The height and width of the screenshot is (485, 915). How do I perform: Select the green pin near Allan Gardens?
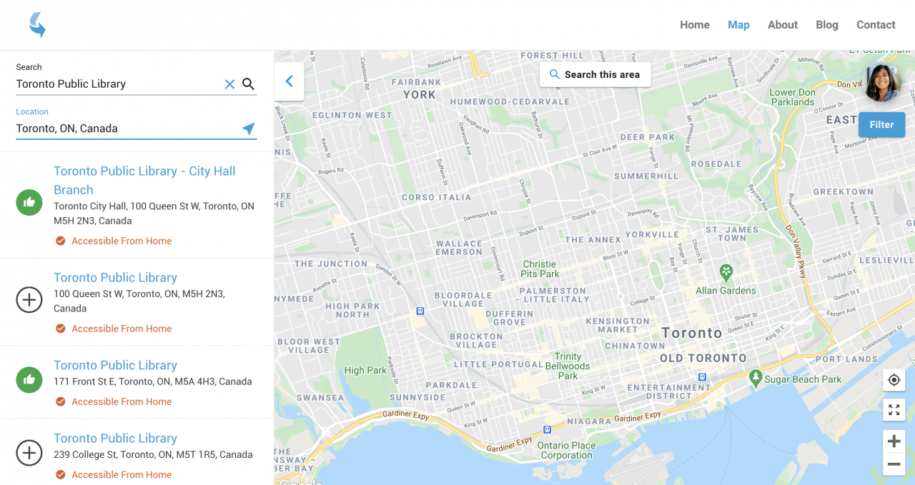tap(726, 272)
